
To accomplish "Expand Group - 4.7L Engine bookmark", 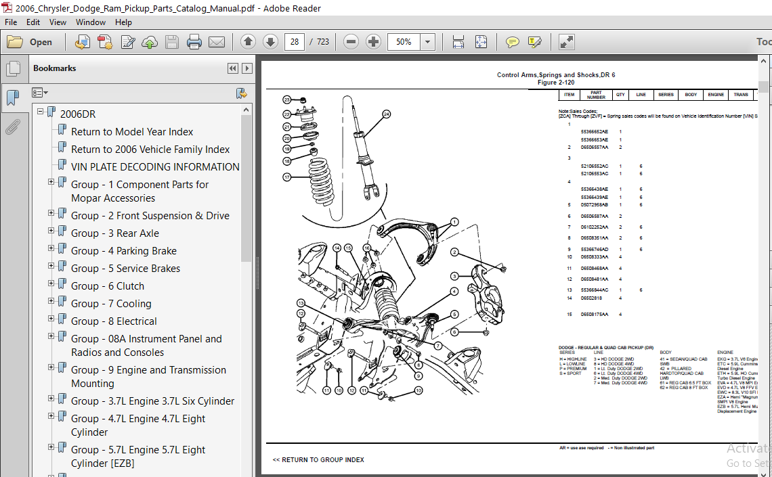I will tap(51, 416).
